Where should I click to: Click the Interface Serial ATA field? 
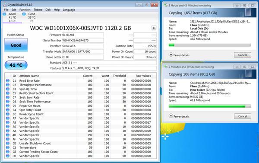(83, 46)
